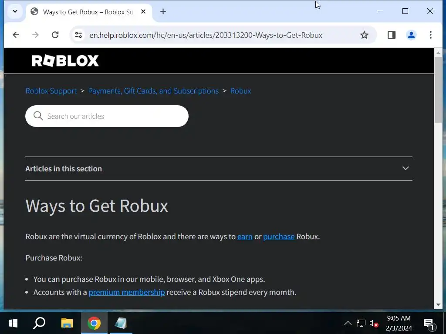Open the Windows Start menu
Image resolution: width=446 pixels, height=334 pixels.
(13, 323)
